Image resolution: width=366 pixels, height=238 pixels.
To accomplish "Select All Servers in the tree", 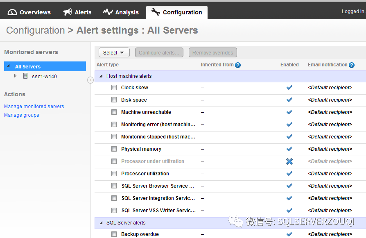I will pyautogui.click(x=28, y=67).
